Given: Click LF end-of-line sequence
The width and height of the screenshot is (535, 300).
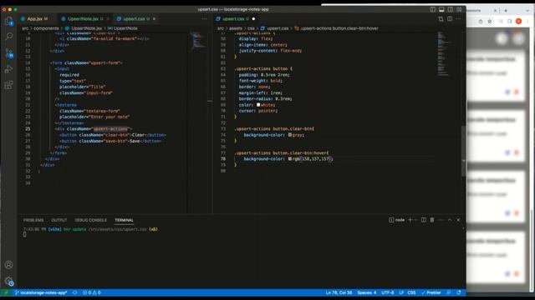Looking at the screenshot, I should point(401,292).
